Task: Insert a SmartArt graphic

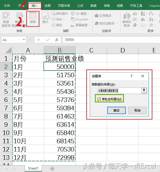Action: [x=79, y=19]
